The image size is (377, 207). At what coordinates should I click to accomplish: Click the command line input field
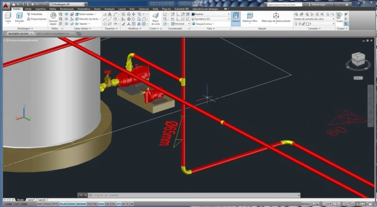click(141, 194)
